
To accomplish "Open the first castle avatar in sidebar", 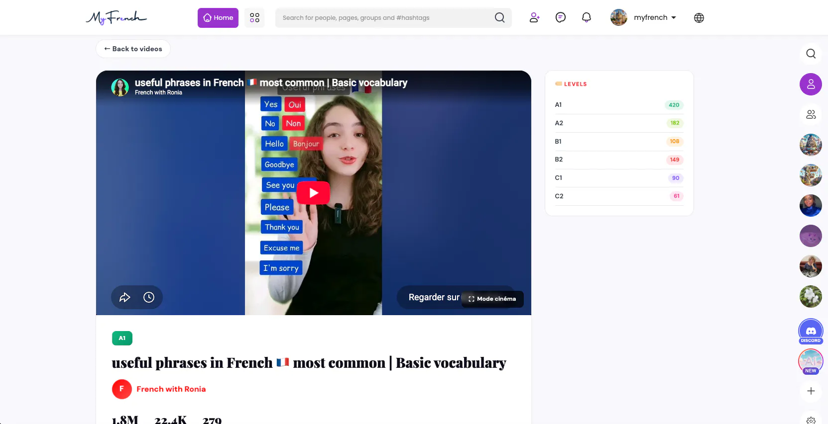I will tap(811, 145).
